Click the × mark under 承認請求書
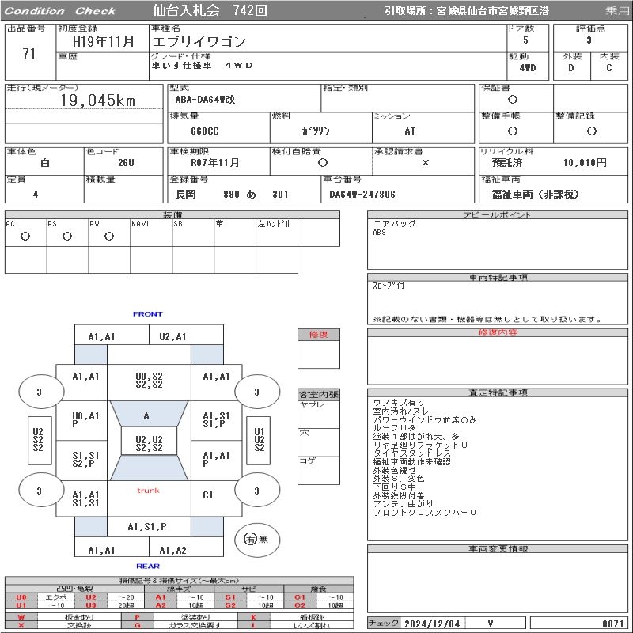This screenshot has width=633, height=633. click(x=425, y=163)
